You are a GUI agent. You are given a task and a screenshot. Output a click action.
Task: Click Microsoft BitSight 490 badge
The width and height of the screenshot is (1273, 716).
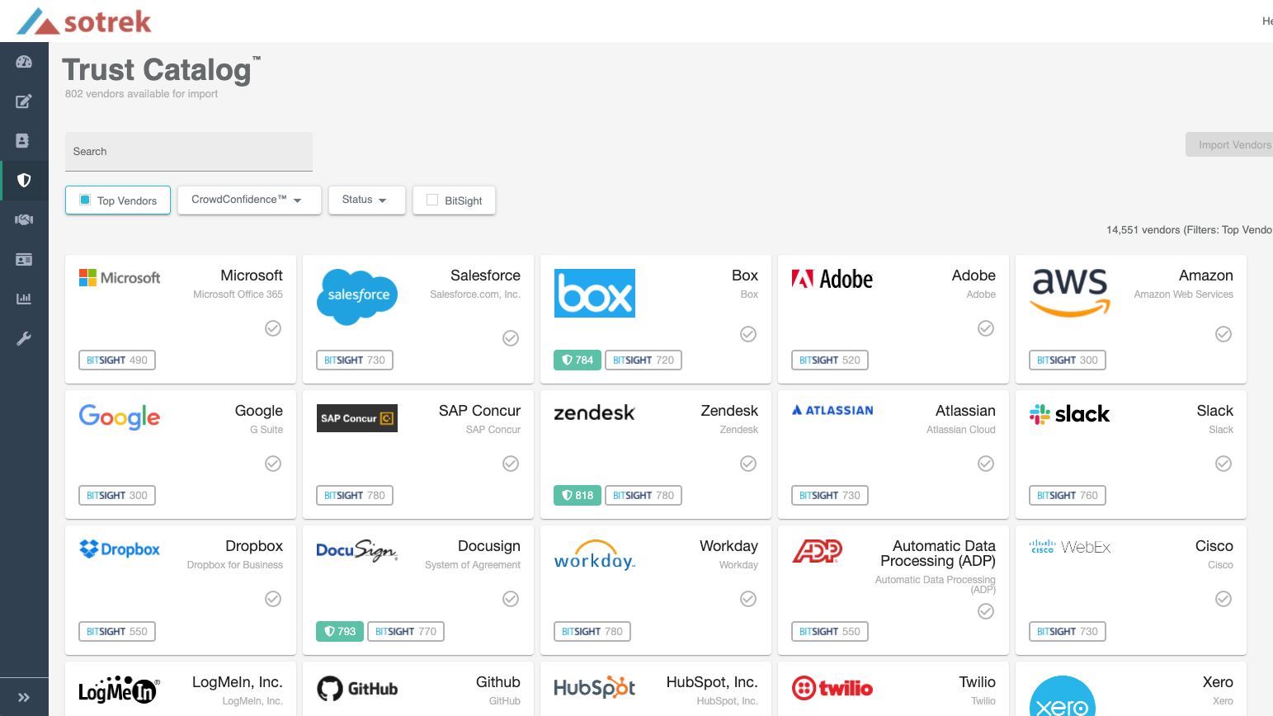click(117, 360)
